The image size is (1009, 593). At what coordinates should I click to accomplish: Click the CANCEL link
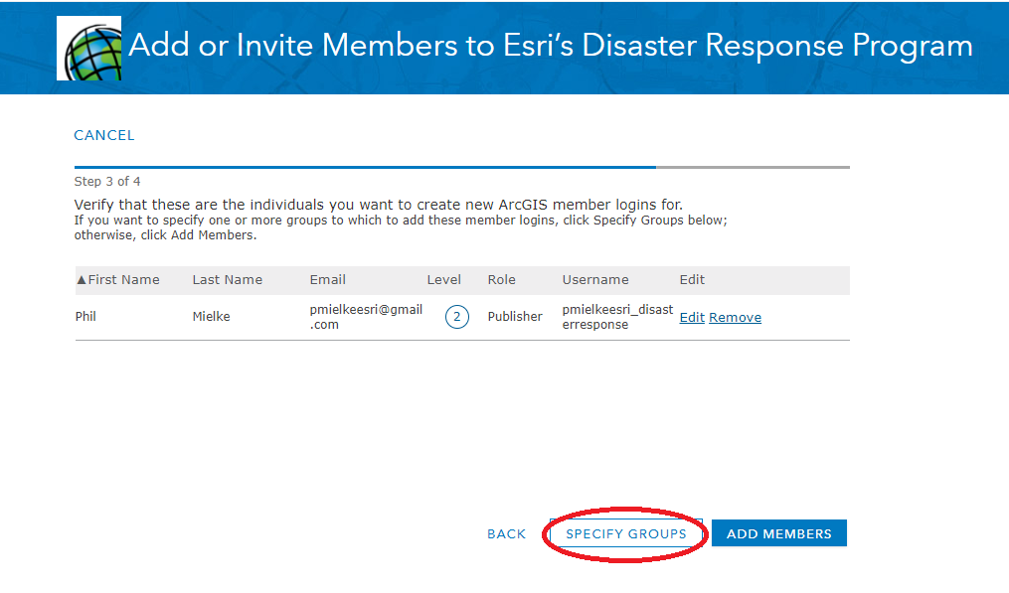pyautogui.click(x=104, y=135)
